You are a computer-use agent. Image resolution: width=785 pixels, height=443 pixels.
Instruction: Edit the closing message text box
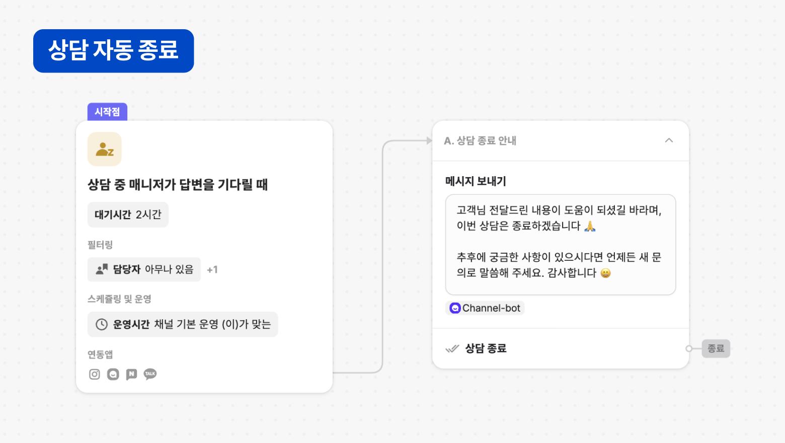(560, 244)
